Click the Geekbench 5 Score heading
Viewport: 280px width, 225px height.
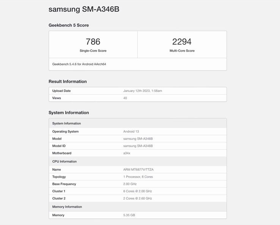tap(69, 25)
